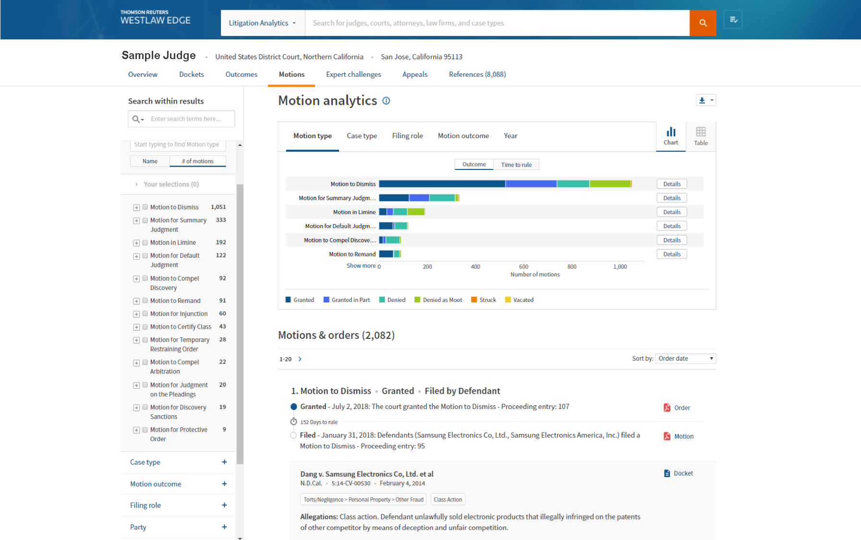Viewport: 861px width, 540px height.
Task: Check the Motion to Dismiss checkbox
Action: tap(145, 207)
